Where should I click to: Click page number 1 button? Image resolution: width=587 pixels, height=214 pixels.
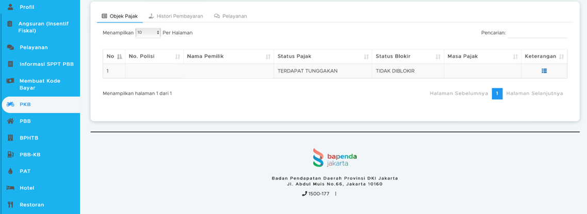pyautogui.click(x=497, y=94)
